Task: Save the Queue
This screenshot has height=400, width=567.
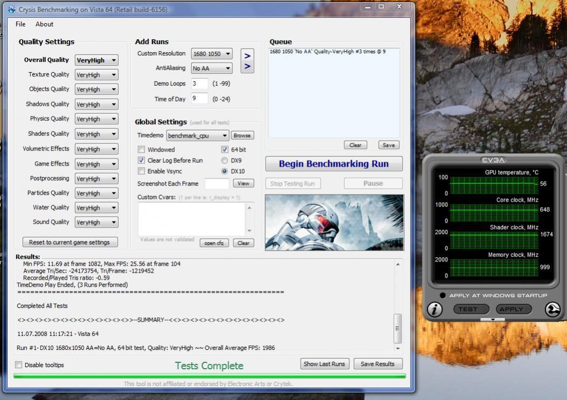Action: 389,145
